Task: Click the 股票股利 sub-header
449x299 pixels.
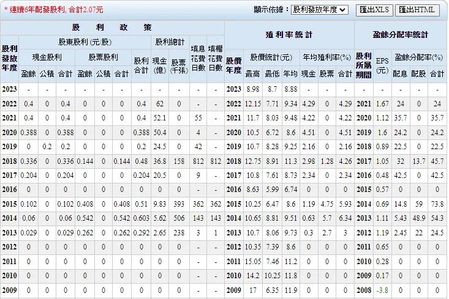Action: click(x=103, y=57)
